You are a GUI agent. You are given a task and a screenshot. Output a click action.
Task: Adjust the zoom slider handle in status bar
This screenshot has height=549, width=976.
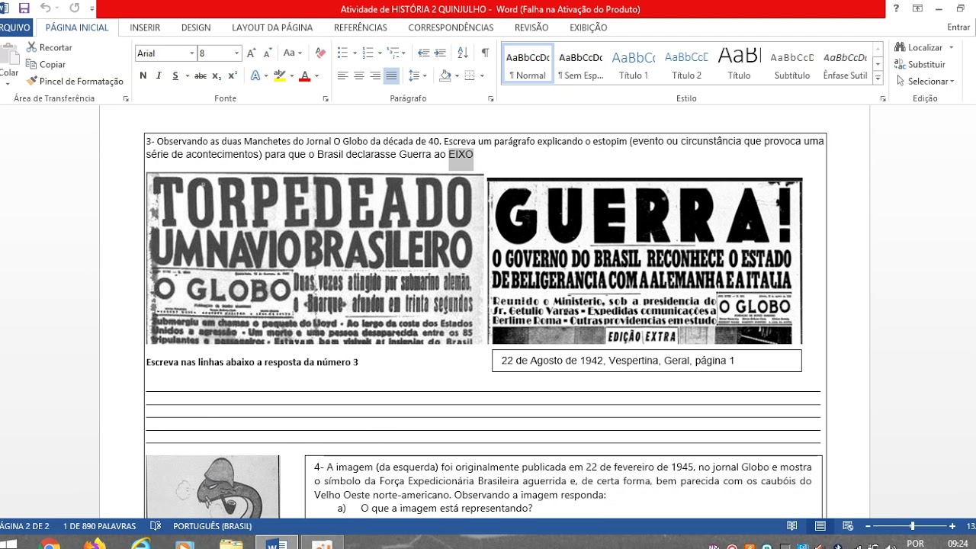pos(912,526)
